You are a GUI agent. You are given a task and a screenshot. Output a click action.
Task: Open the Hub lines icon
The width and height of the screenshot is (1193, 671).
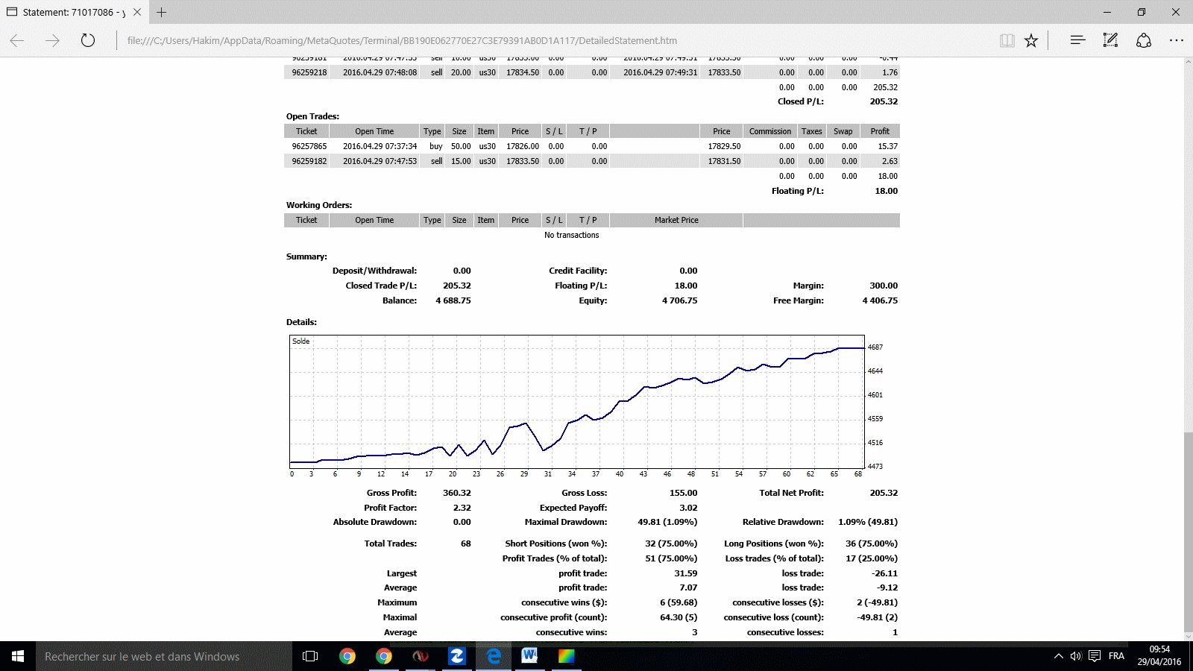point(1077,40)
